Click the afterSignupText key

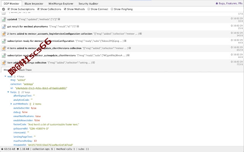tap(23, 96)
